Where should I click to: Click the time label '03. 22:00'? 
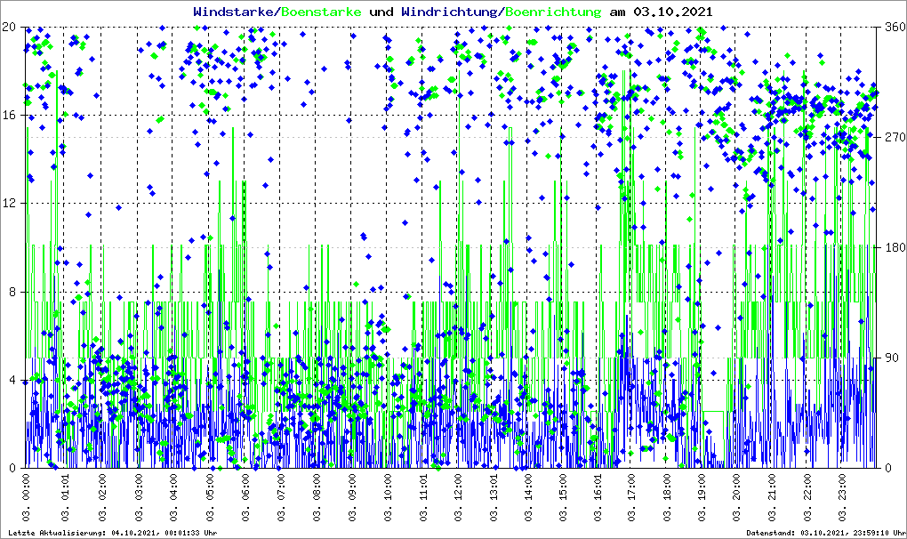click(x=807, y=498)
